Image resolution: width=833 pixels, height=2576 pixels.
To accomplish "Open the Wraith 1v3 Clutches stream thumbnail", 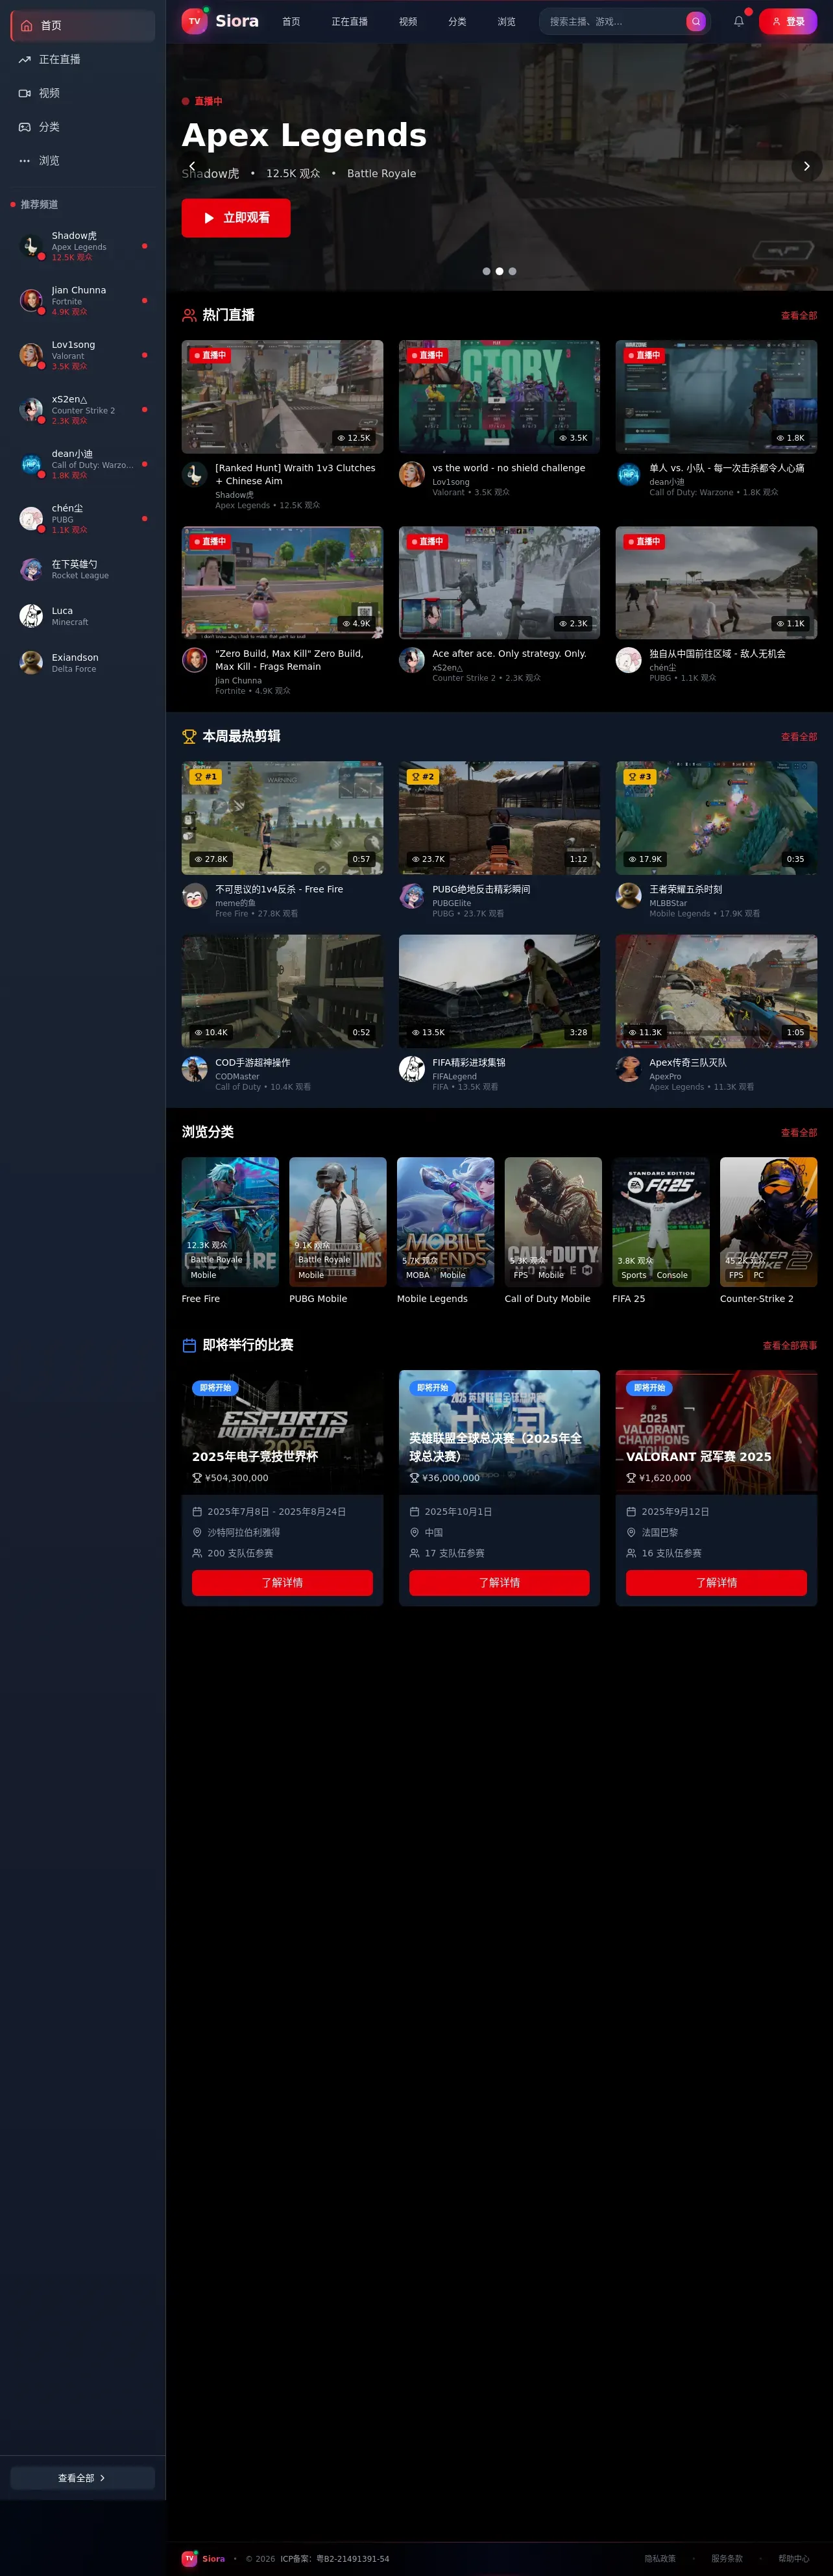I will [x=283, y=397].
